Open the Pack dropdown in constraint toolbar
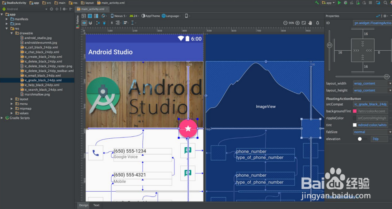392x209 pixels. [118, 23]
